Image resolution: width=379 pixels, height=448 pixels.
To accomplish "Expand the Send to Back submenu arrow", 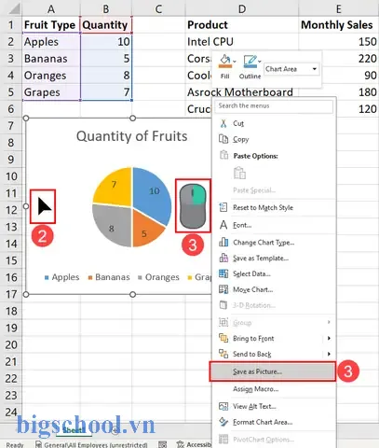I will point(329,354).
